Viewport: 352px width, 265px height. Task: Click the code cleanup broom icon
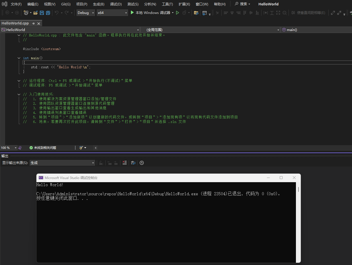[81, 148]
